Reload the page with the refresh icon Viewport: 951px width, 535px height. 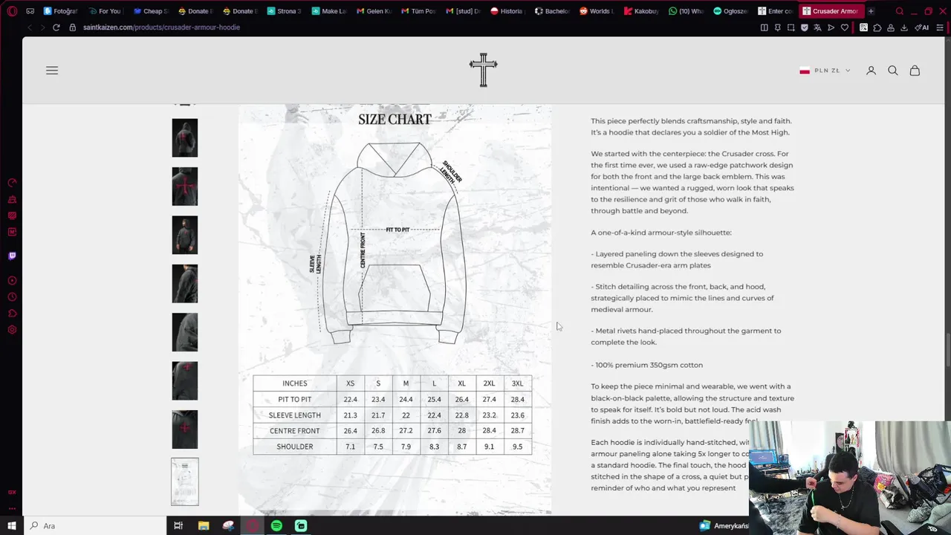click(x=56, y=27)
